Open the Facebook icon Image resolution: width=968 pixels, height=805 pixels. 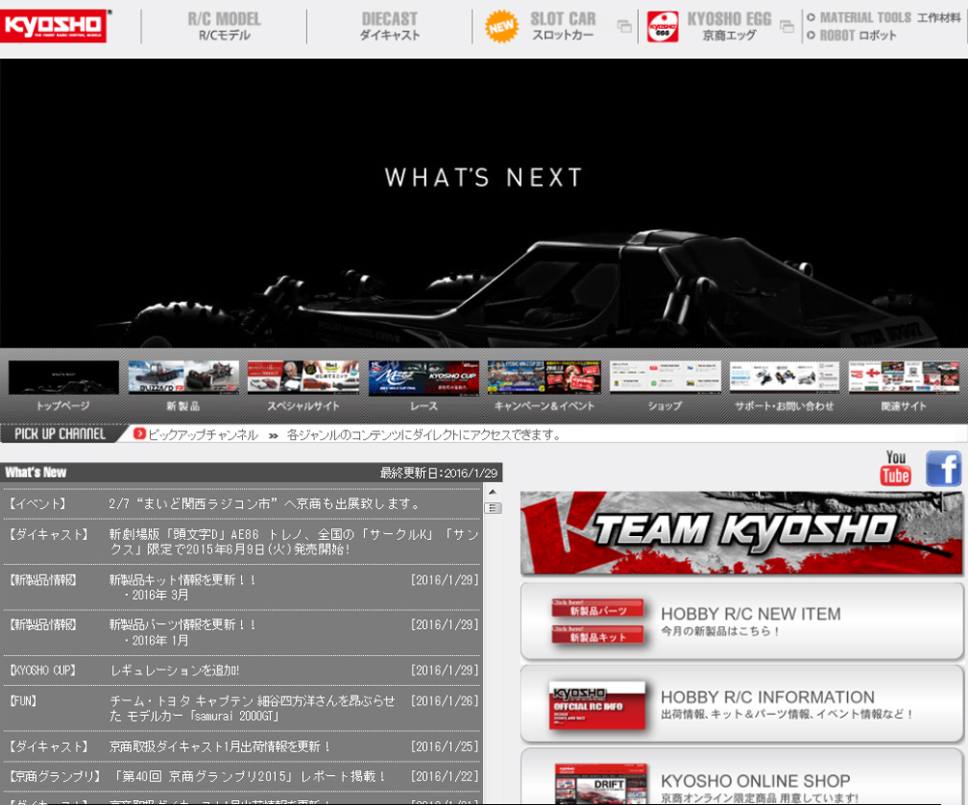tap(943, 468)
